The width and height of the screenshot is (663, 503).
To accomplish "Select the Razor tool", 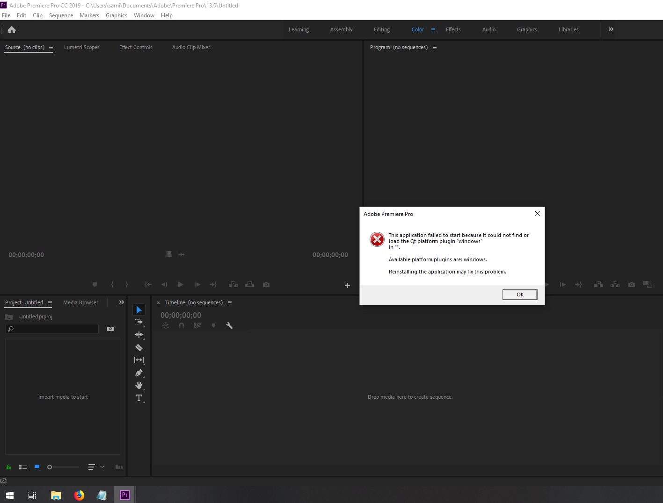I will [x=139, y=347].
